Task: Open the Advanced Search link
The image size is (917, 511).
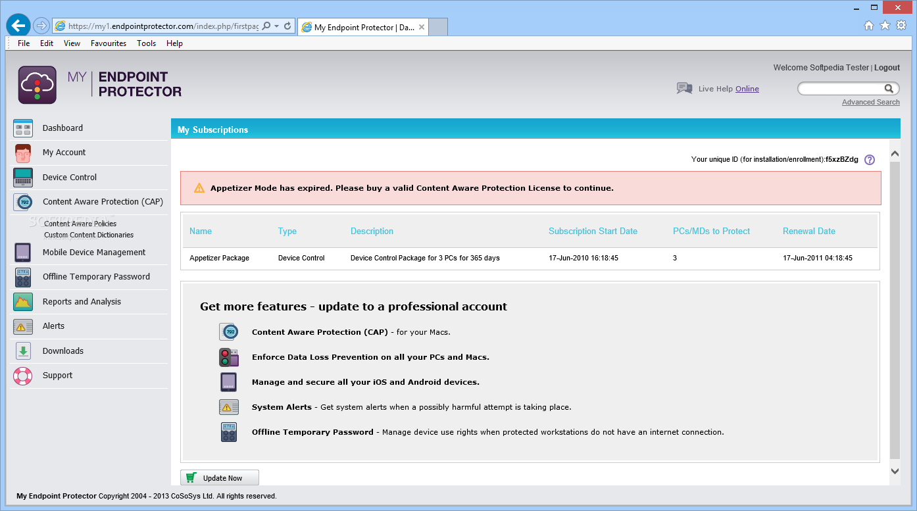Action: coord(871,102)
